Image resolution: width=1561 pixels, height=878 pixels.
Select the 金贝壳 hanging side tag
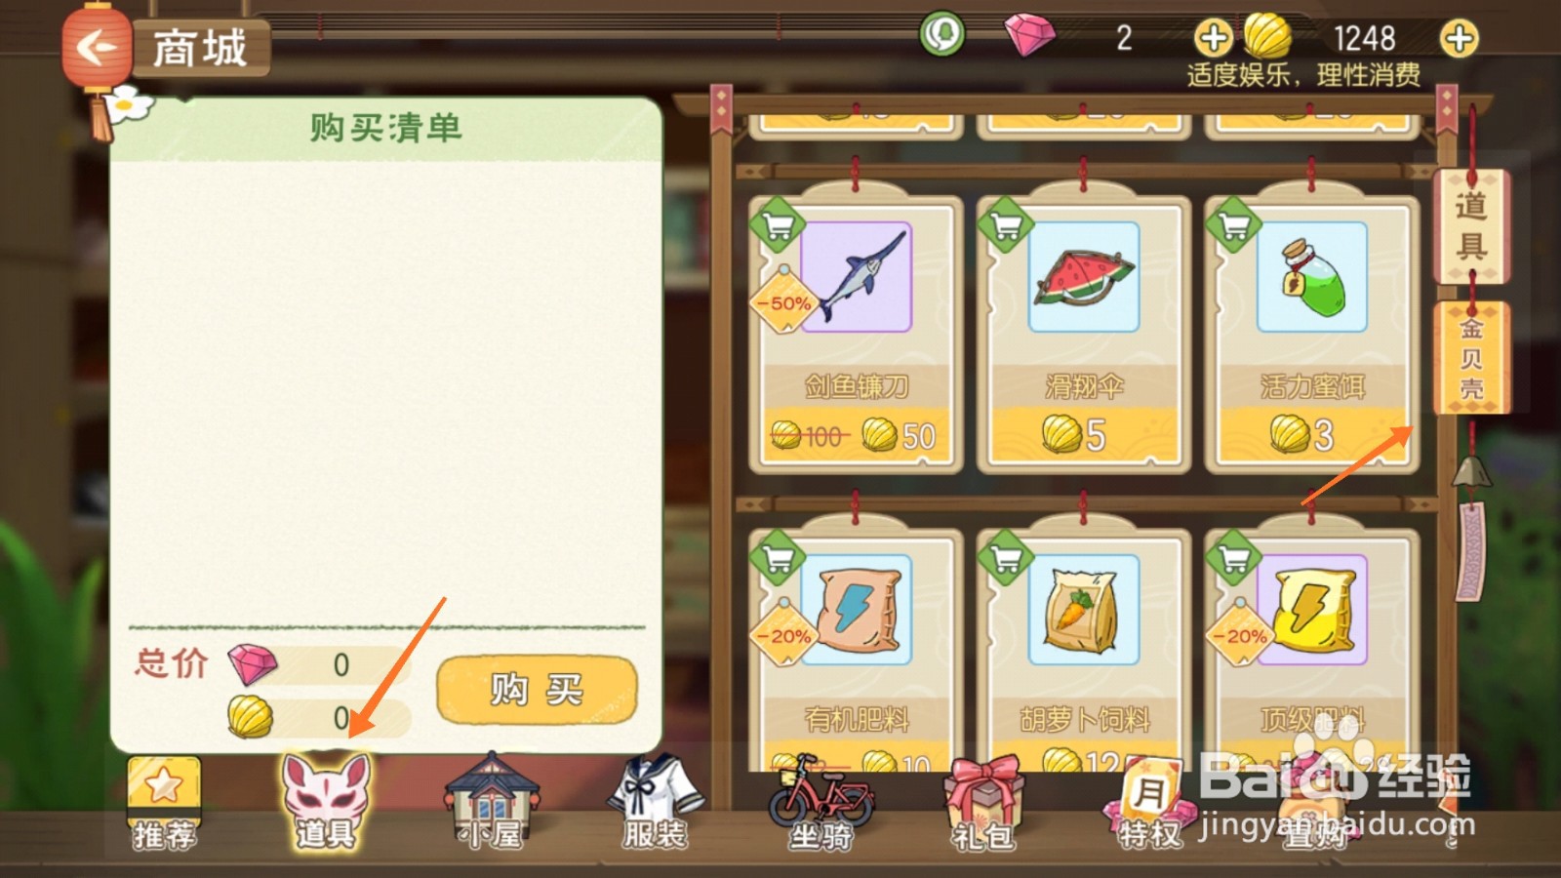point(1470,357)
